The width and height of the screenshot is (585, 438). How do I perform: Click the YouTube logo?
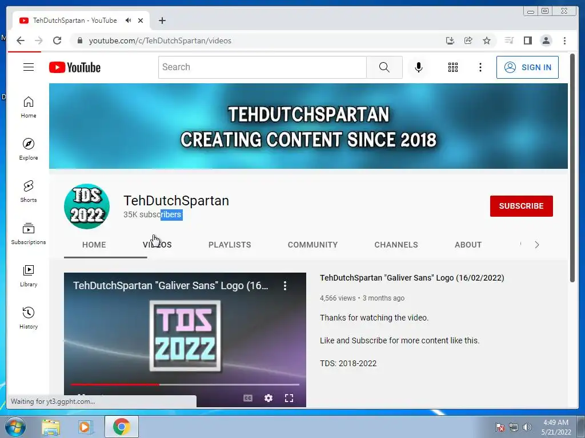pos(75,67)
